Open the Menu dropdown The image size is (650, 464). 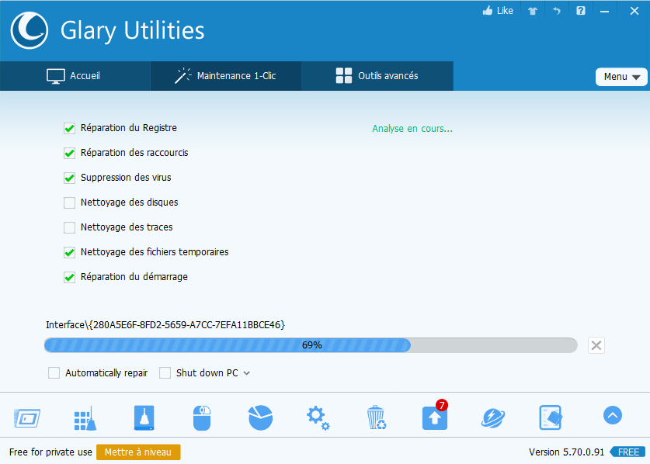coord(621,76)
